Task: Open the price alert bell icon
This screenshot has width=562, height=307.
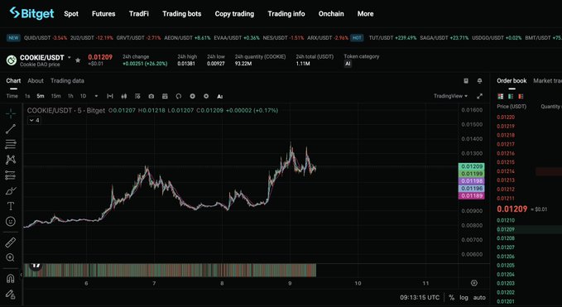Action: (479, 81)
